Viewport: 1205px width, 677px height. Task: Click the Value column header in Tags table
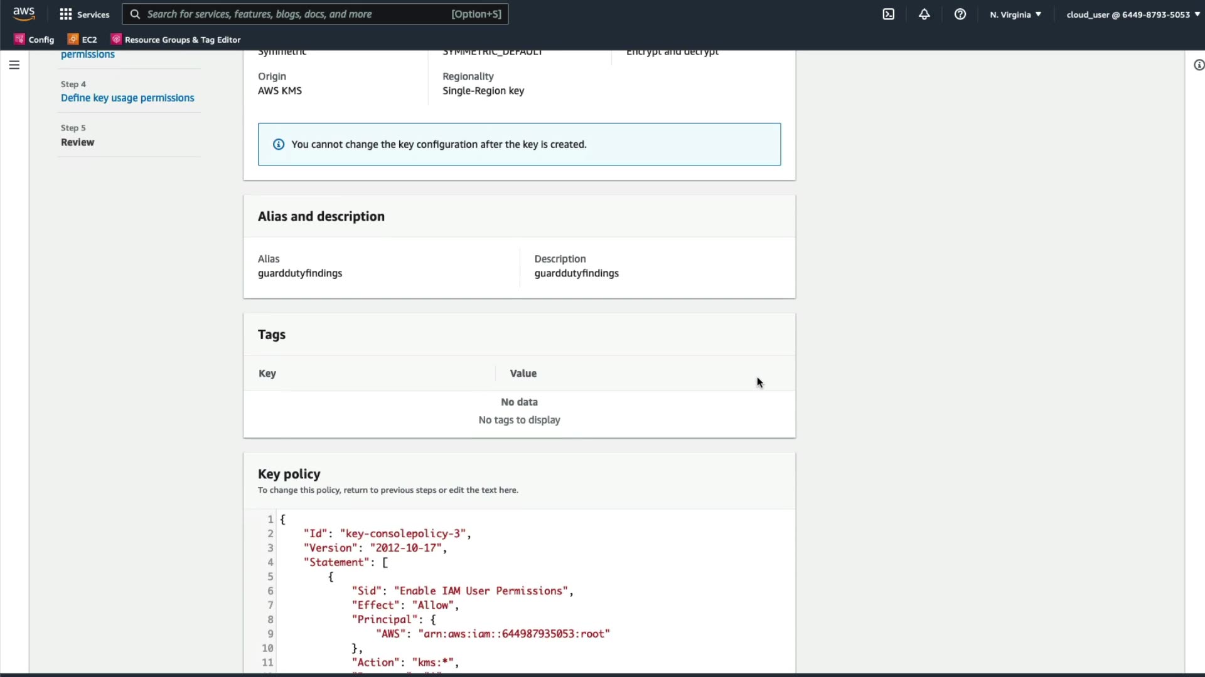pyautogui.click(x=523, y=374)
